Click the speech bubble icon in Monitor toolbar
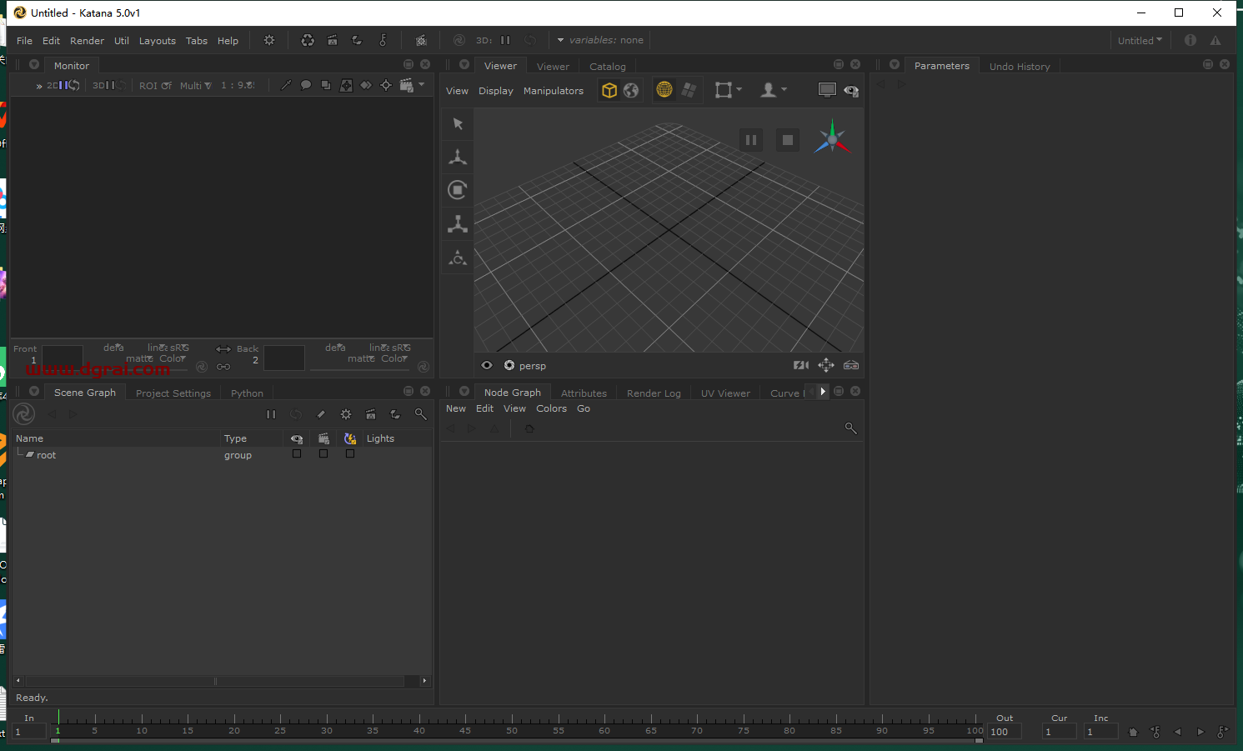Screen dimensions: 1243x751 coord(306,85)
